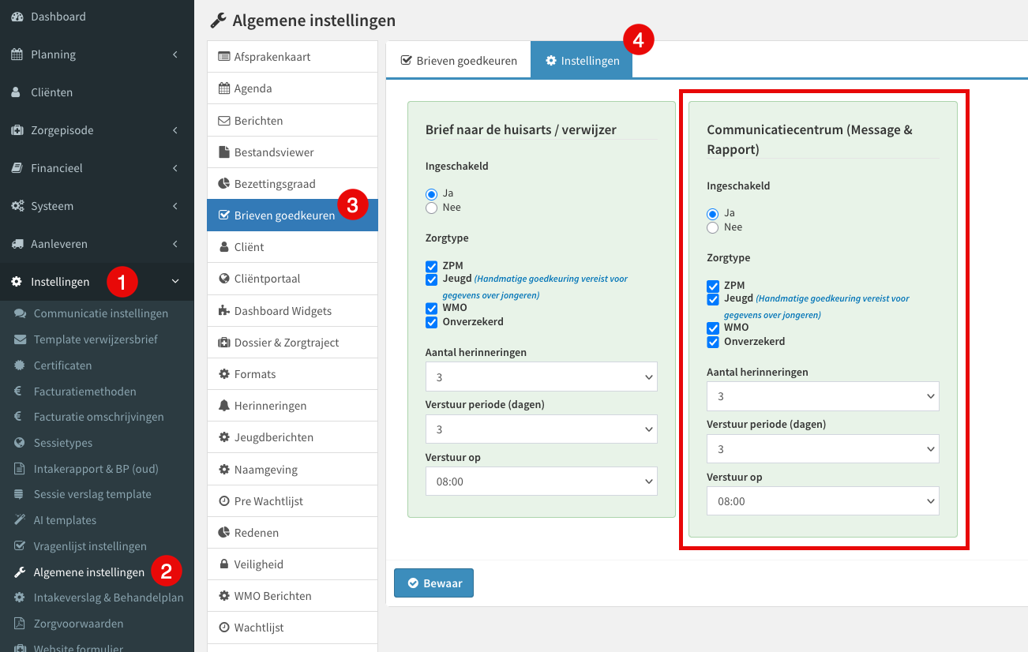The height and width of the screenshot is (652, 1028).
Task: Open Jeugdberichten settings
Action: click(292, 437)
